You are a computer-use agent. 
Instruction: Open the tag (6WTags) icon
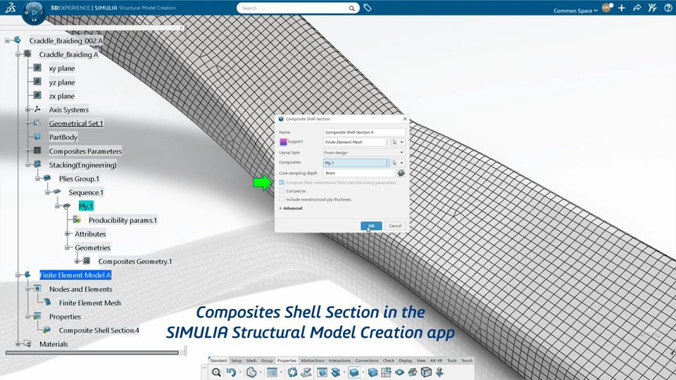click(368, 8)
